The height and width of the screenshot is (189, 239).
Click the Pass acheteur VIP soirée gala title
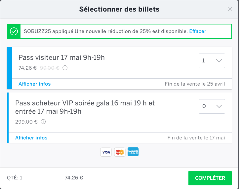[85, 107]
